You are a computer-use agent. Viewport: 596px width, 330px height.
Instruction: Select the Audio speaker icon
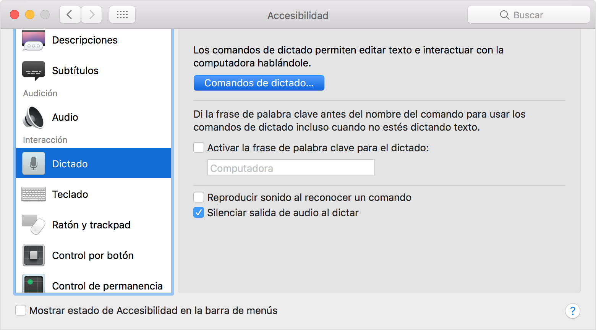34,117
